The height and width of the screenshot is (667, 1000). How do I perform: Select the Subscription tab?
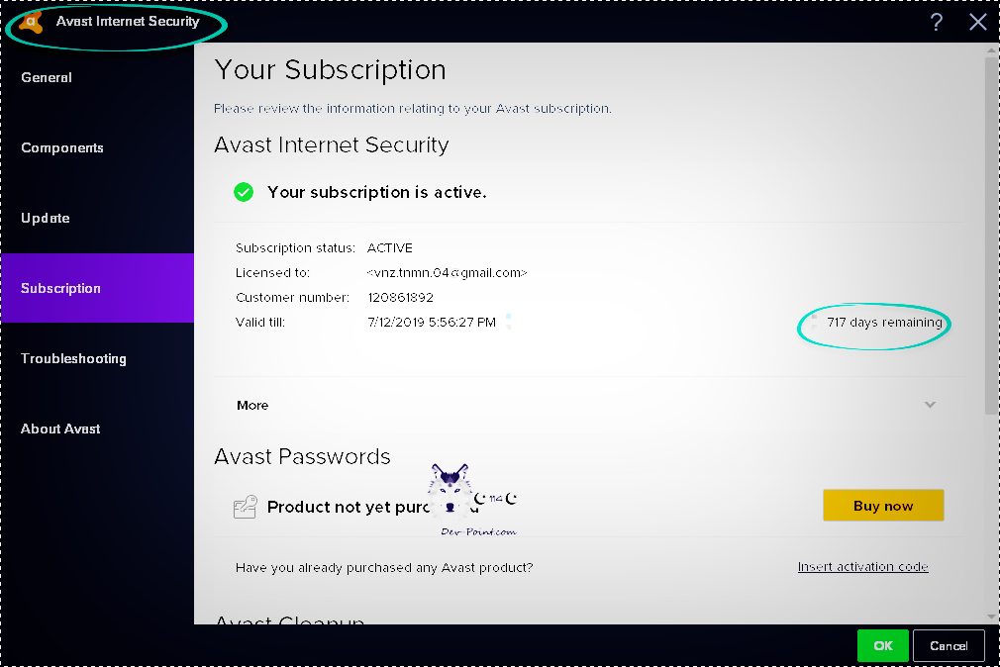(x=61, y=288)
